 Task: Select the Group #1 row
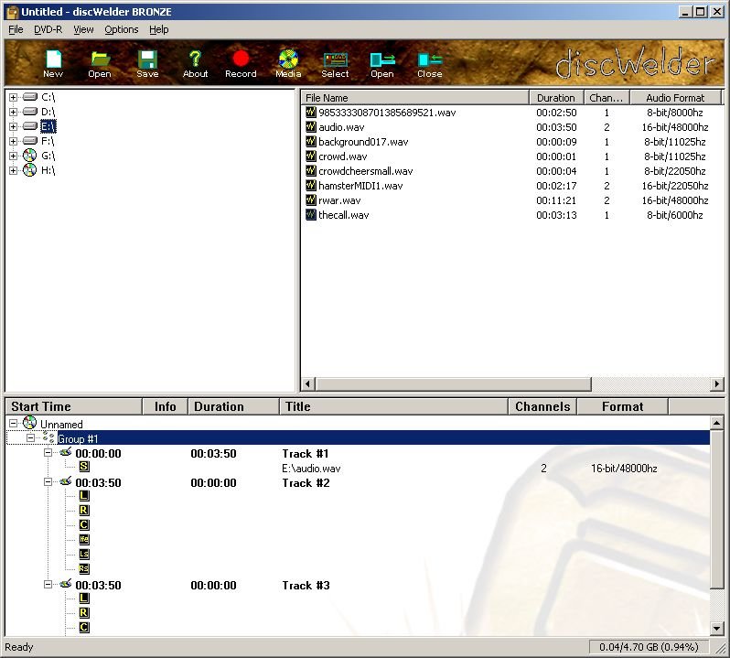[x=358, y=438]
